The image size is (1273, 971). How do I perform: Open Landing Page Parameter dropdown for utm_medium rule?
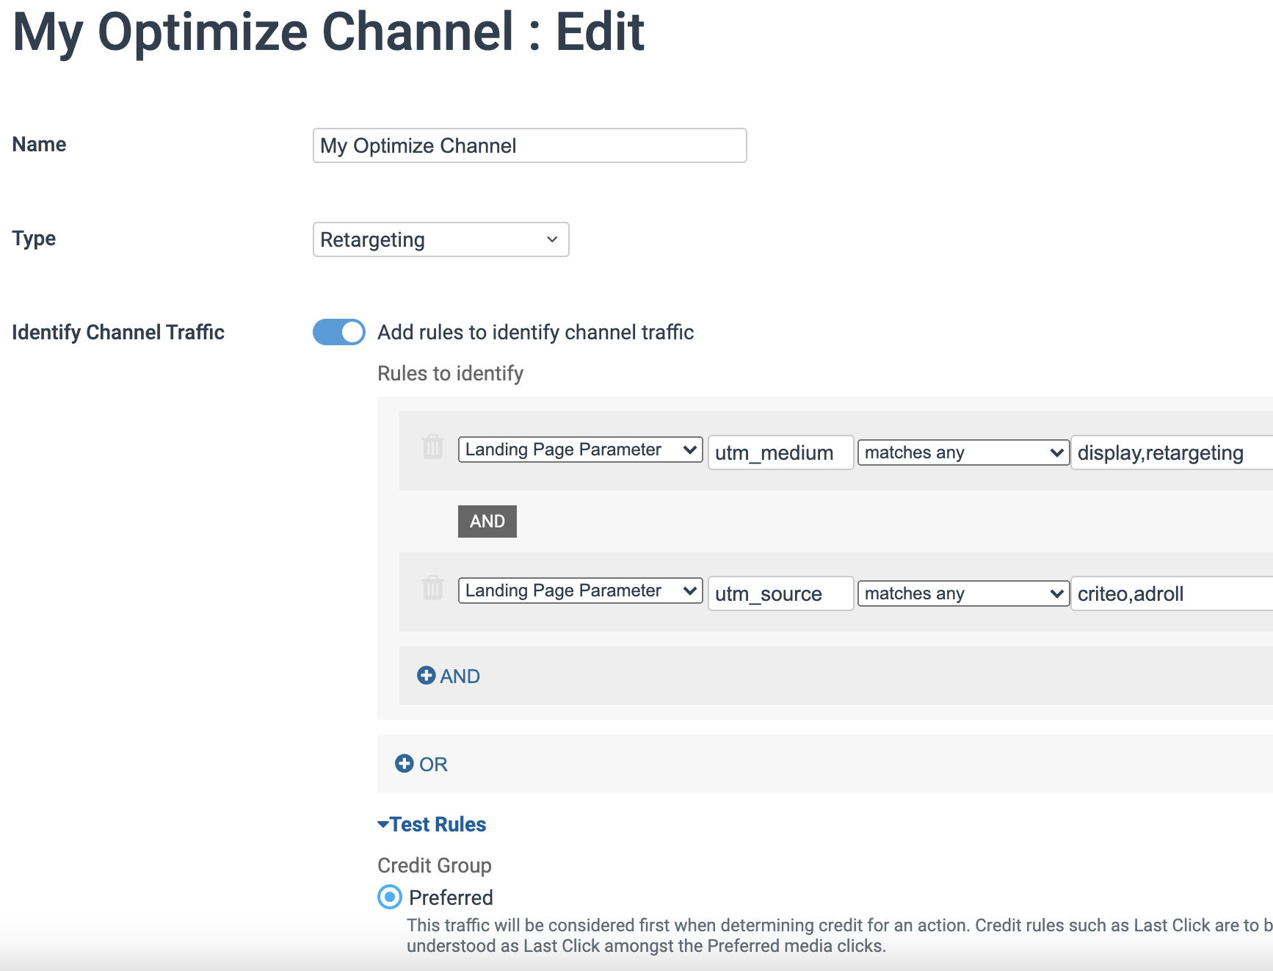580,450
